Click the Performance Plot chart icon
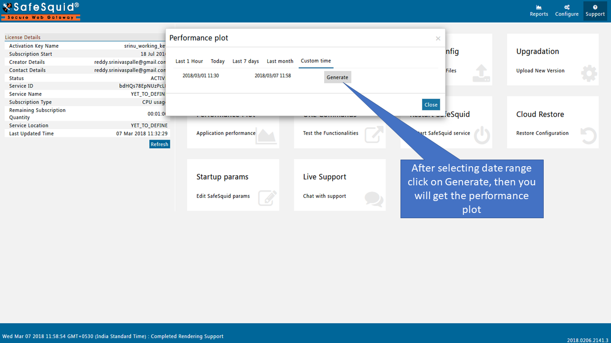Viewport: 611px width, 343px height. [x=266, y=137]
